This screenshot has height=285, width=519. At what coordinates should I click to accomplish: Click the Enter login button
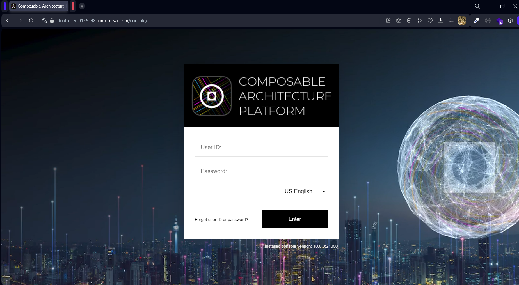[295, 219]
